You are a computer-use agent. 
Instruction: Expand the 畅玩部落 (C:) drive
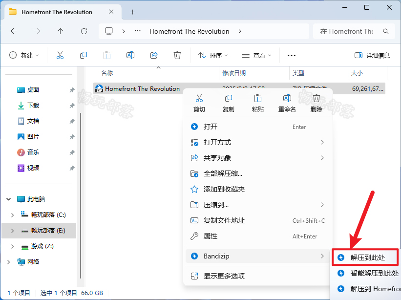coord(12,215)
